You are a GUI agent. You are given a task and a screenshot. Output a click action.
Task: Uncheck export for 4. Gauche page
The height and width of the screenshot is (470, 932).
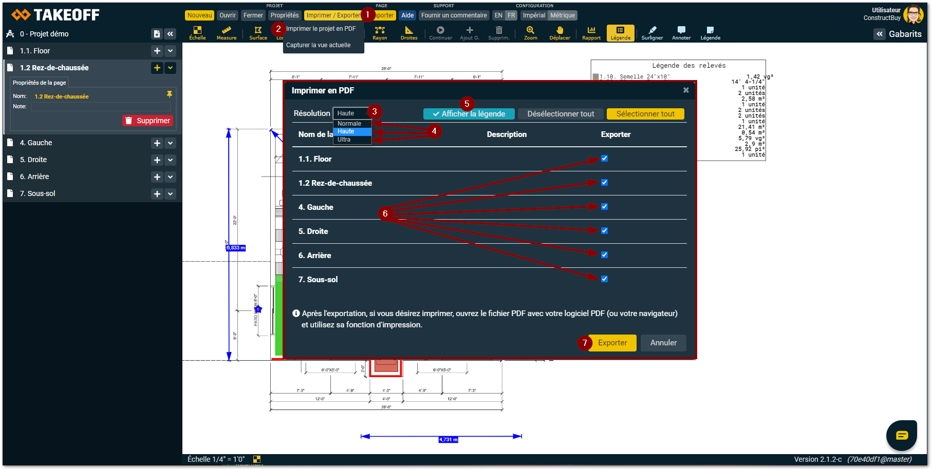(604, 207)
